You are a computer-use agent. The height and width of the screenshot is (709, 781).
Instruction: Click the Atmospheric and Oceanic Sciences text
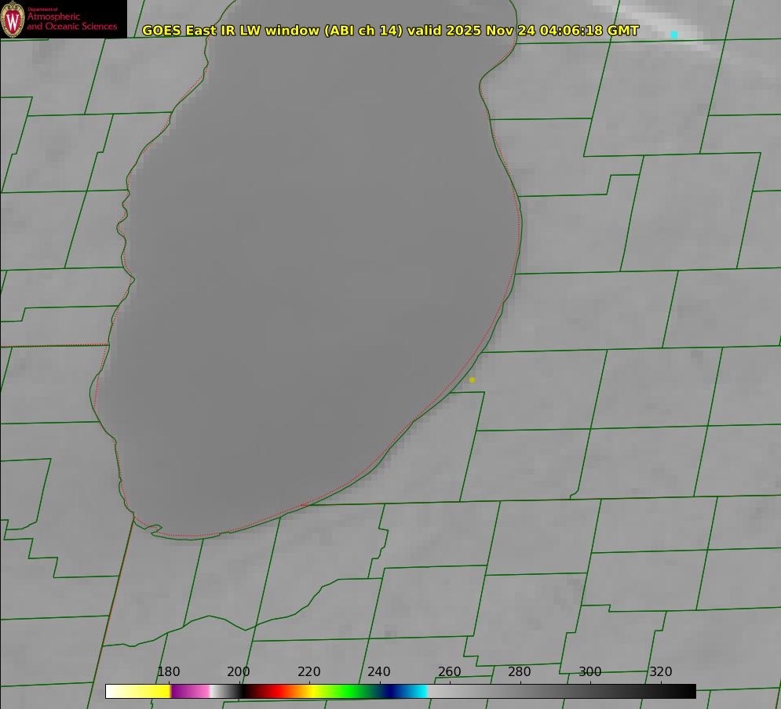pos(71,21)
